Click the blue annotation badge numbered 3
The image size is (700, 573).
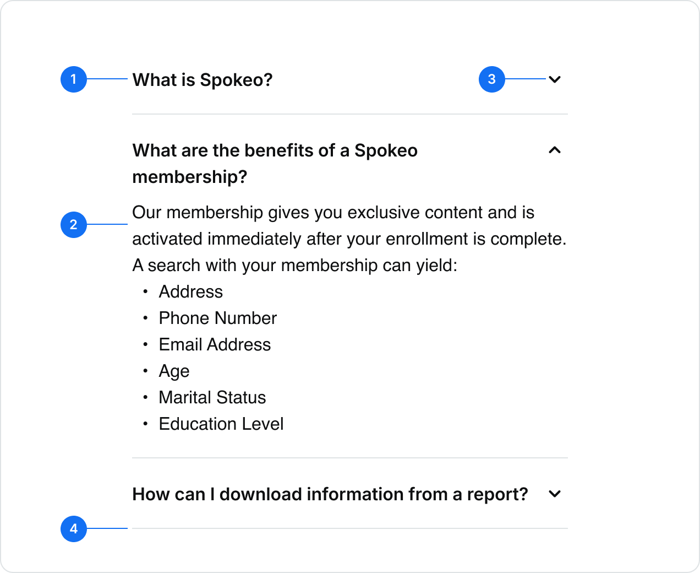[x=492, y=79]
